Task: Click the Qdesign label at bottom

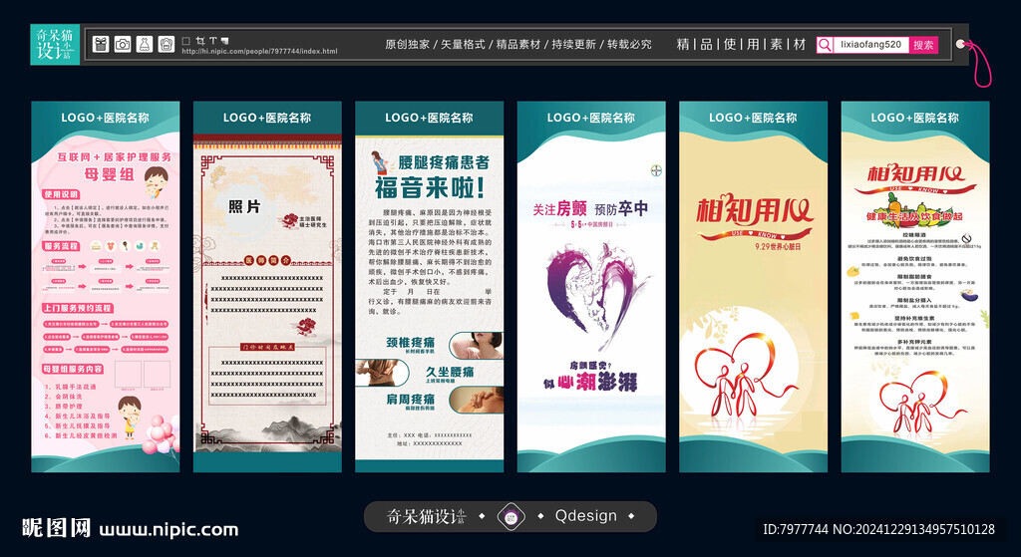Action: tap(585, 516)
